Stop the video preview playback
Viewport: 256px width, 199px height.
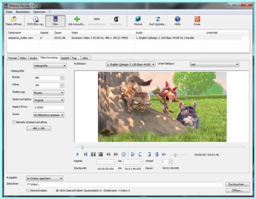point(100,154)
